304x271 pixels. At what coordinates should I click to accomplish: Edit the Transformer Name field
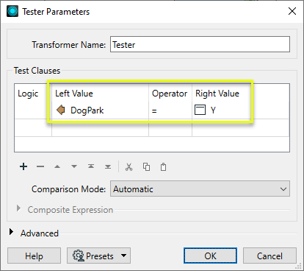point(200,44)
